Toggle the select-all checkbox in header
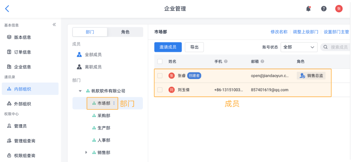This screenshot has height=162, width=351. click(x=160, y=61)
